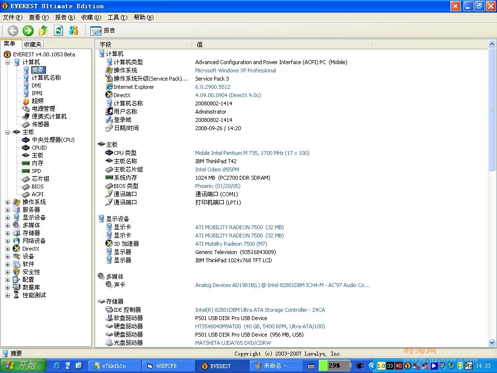Launch Internet Explorer from the quick launch bar
The image size is (497, 373).
[x=57, y=366]
